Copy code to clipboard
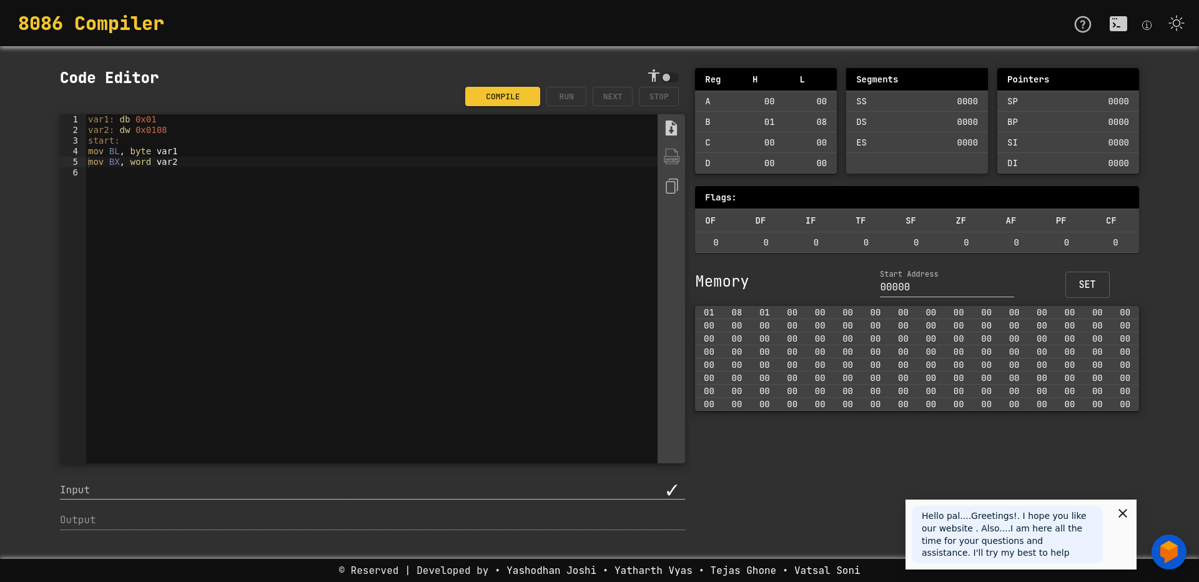This screenshot has height=582, width=1199. pos(671,186)
